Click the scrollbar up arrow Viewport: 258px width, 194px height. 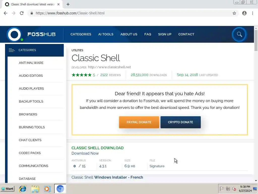(256, 28)
